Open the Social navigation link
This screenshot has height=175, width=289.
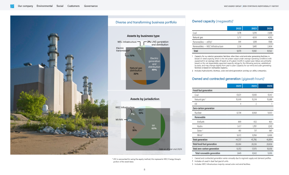pyautogui.click(x=60, y=6)
